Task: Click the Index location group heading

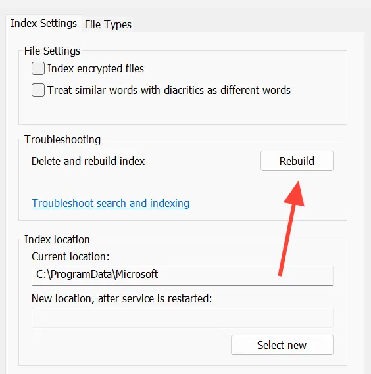Action: (x=57, y=239)
